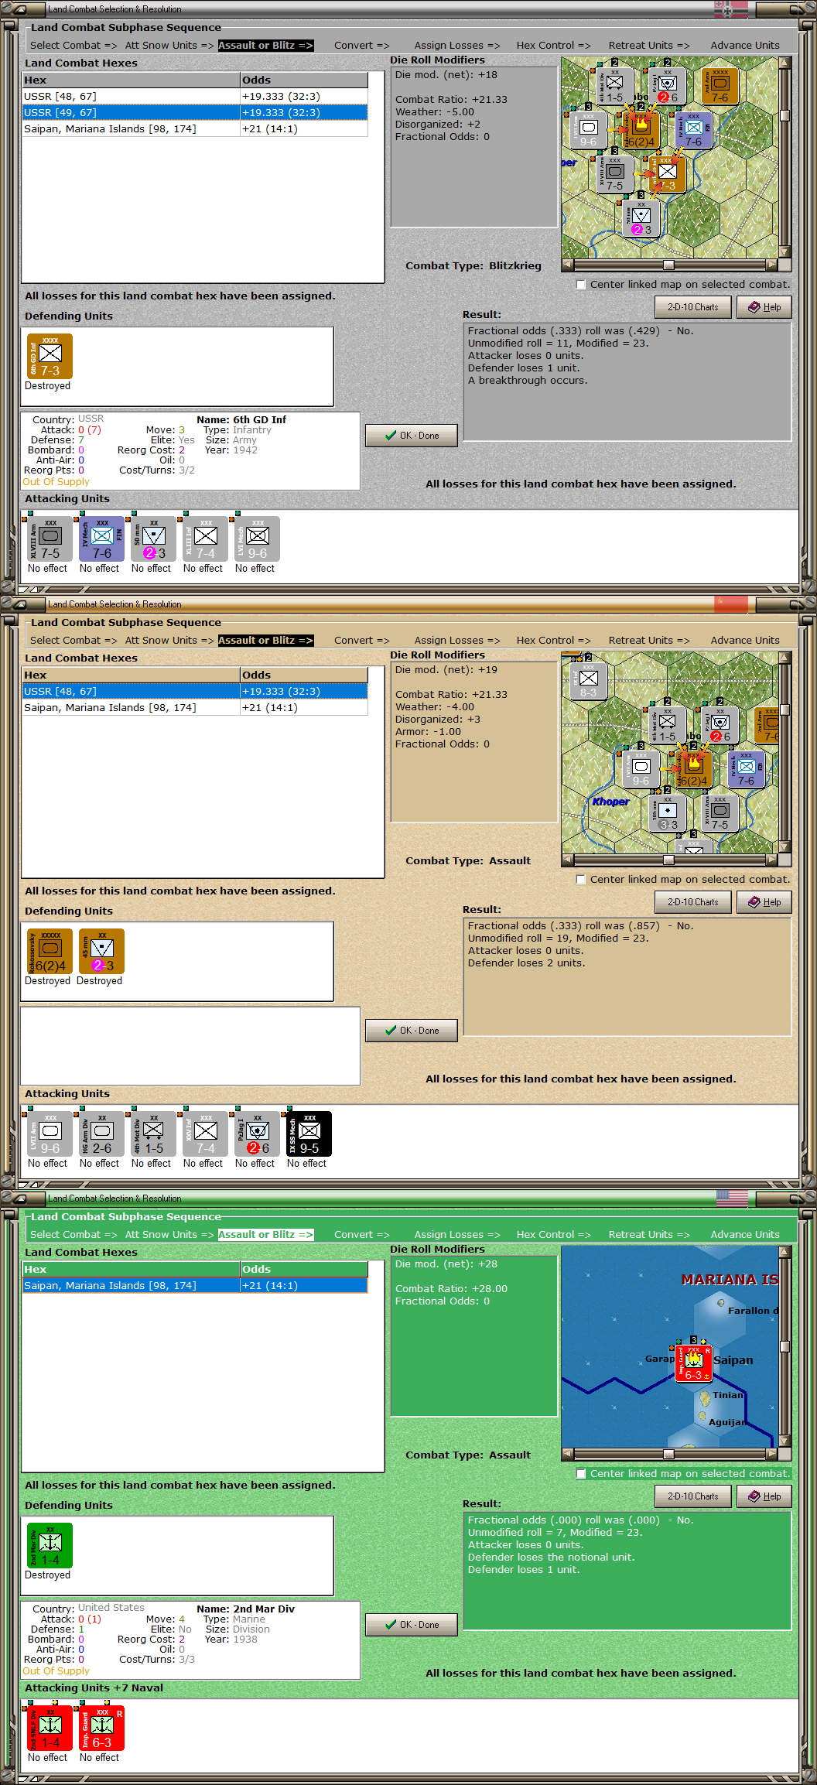This screenshot has width=817, height=1785.
Task: Enable center linked map checkbox in top window
Action: point(581,285)
